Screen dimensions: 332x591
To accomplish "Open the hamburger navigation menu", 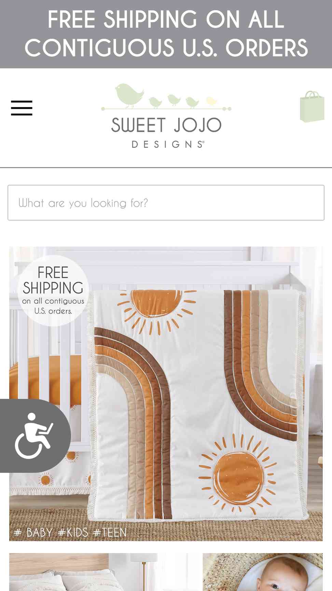I will click(x=22, y=108).
